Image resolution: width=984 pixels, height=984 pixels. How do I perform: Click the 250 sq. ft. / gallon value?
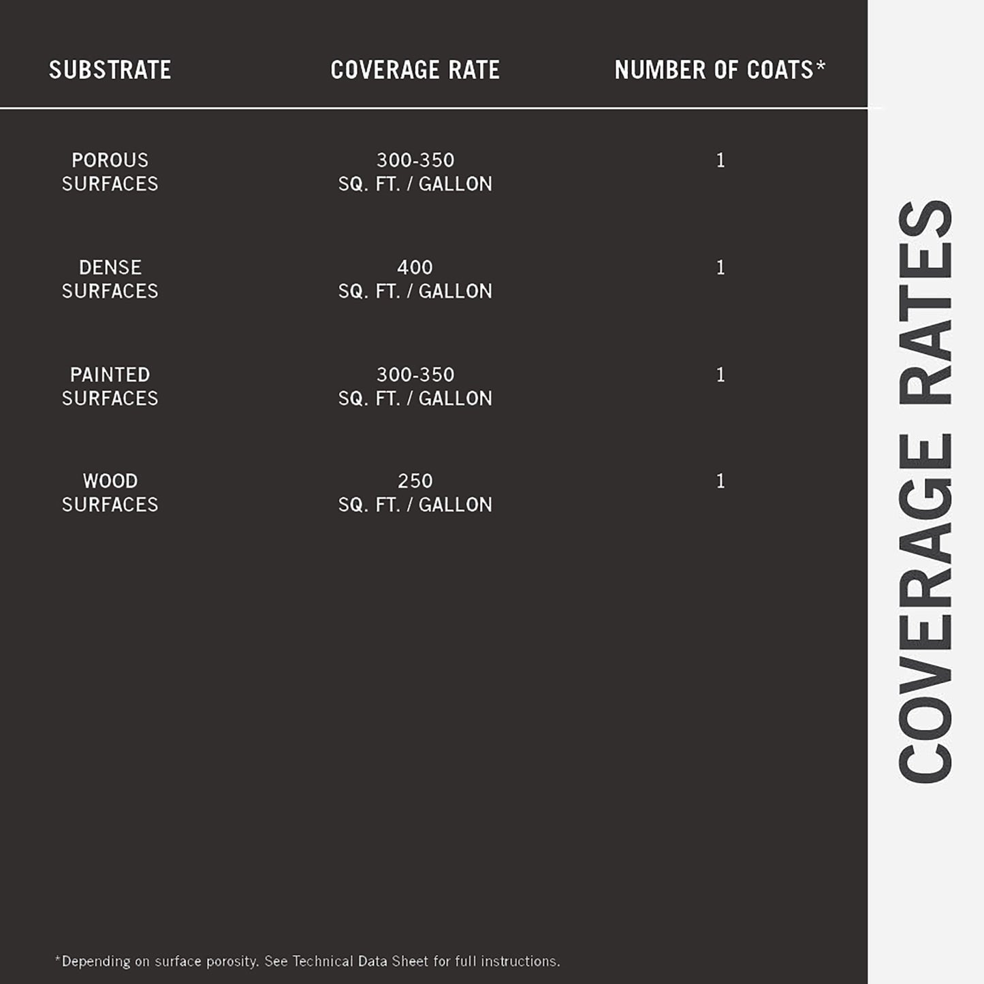(415, 492)
